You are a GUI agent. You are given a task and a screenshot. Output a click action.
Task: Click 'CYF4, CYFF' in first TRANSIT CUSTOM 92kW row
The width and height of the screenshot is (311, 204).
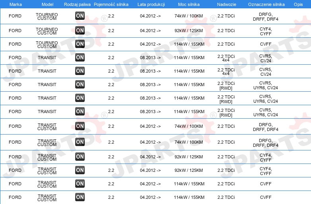(266, 158)
